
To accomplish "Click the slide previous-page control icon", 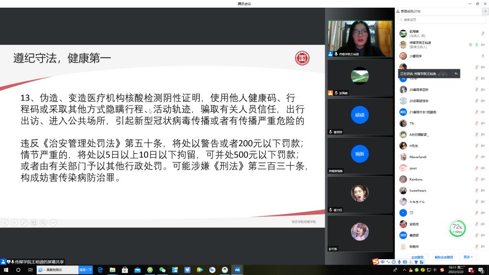I will coord(5,222).
